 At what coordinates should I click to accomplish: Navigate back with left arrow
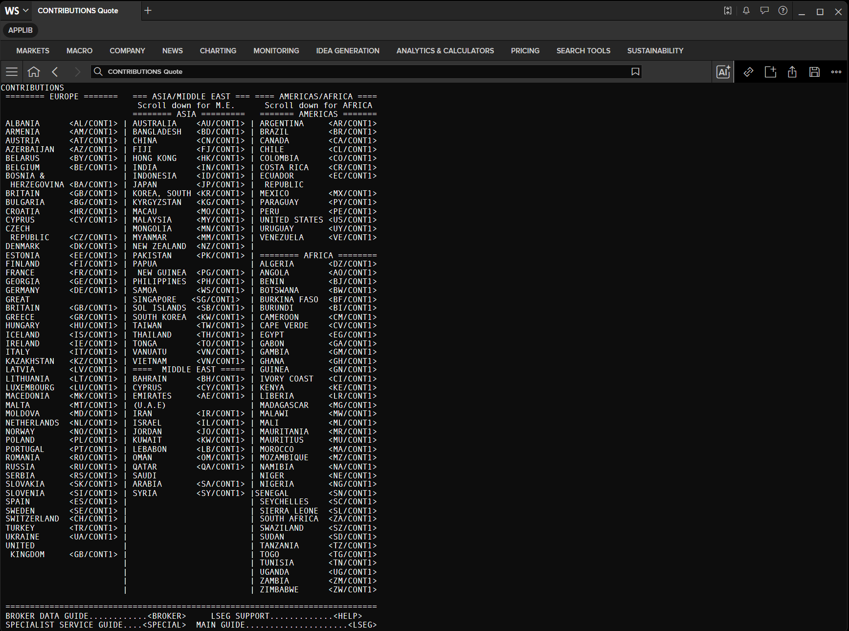(55, 72)
